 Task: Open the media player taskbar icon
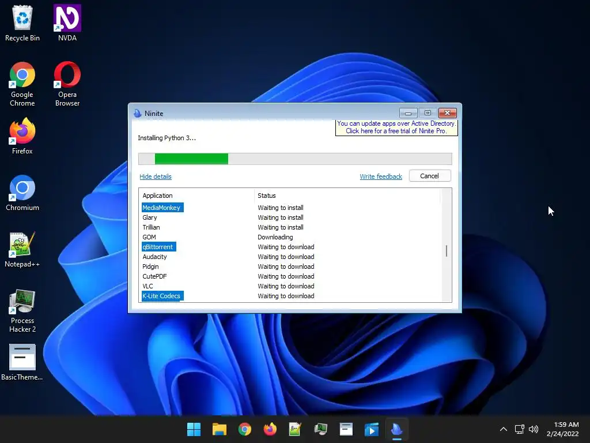[x=372, y=429]
